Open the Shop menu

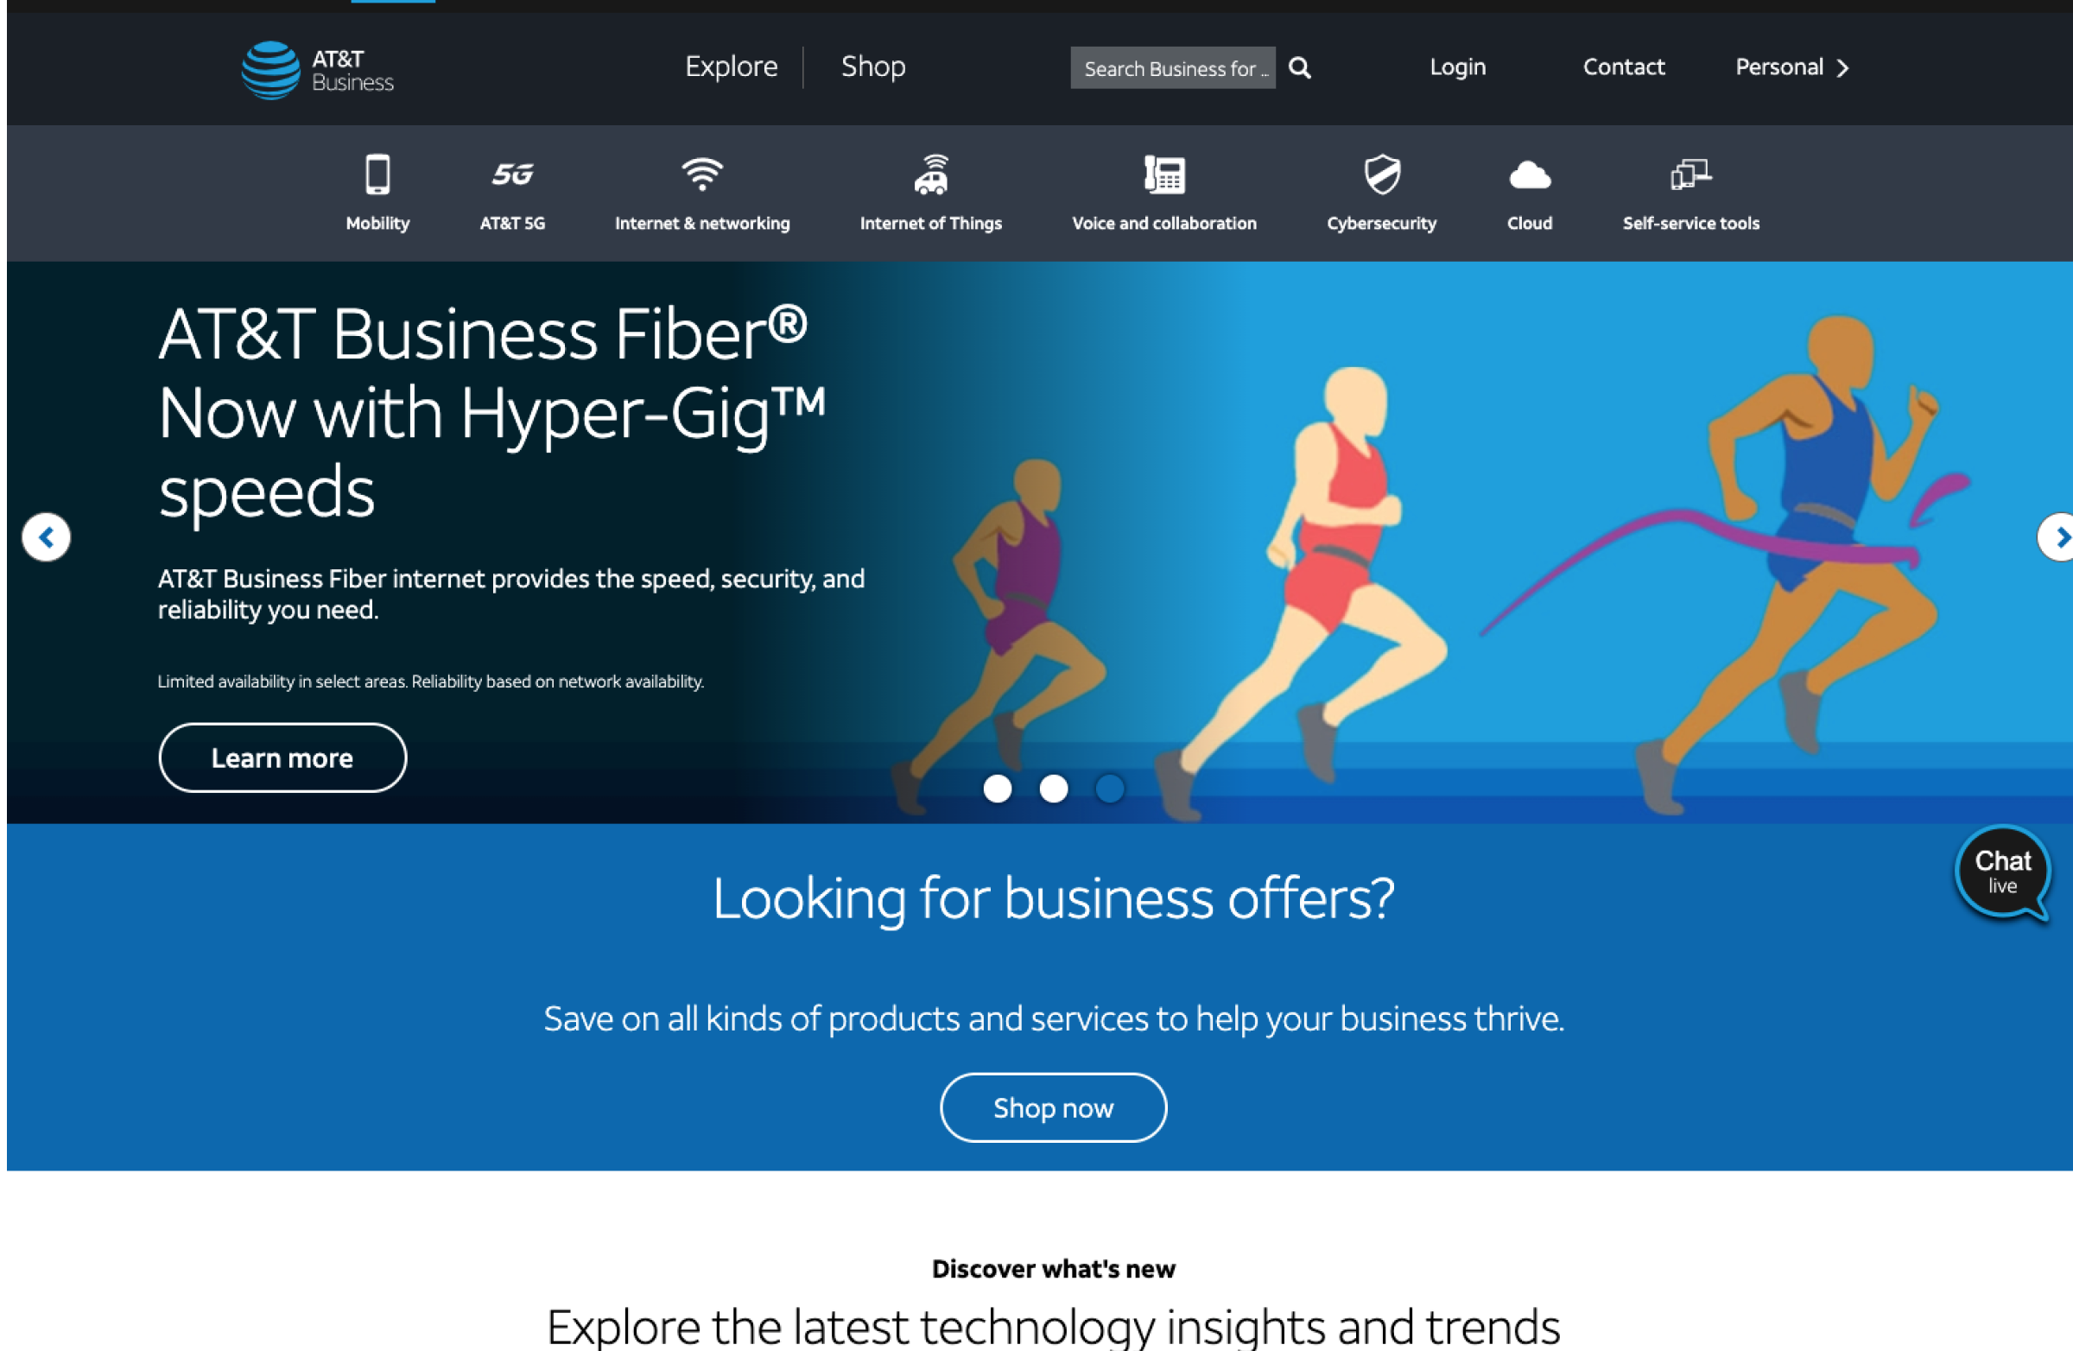tap(872, 67)
